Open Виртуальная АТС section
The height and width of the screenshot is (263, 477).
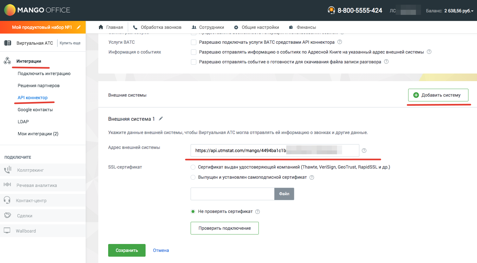pyautogui.click(x=35, y=43)
